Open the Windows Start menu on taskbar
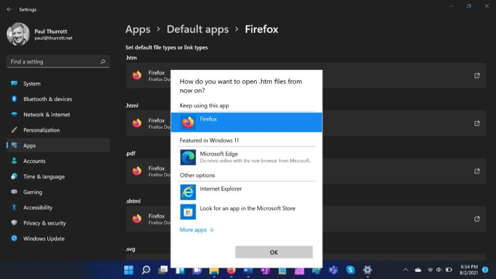The height and width of the screenshot is (279, 496). point(129,270)
